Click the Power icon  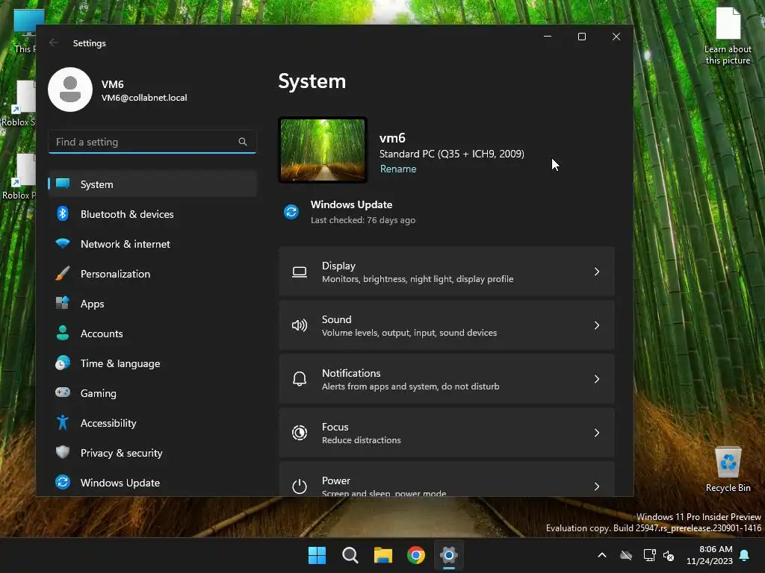[x=300, y=486]
